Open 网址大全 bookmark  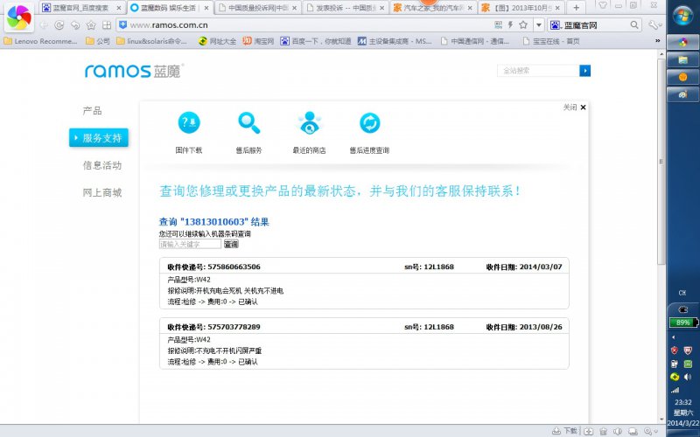[217, 41]
